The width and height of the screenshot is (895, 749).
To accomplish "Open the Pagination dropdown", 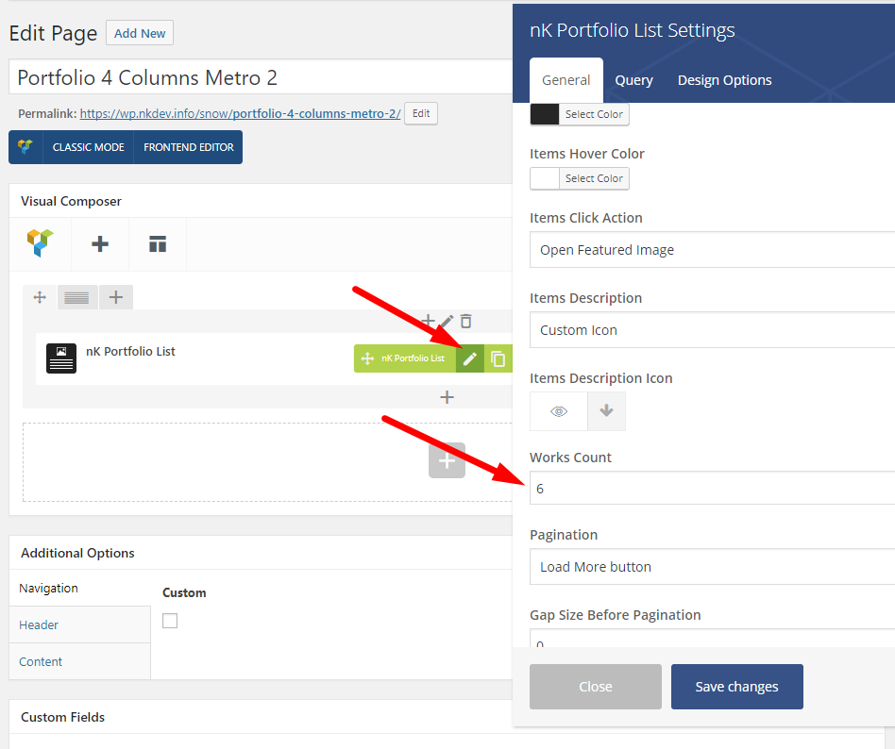I will (708, 566).
